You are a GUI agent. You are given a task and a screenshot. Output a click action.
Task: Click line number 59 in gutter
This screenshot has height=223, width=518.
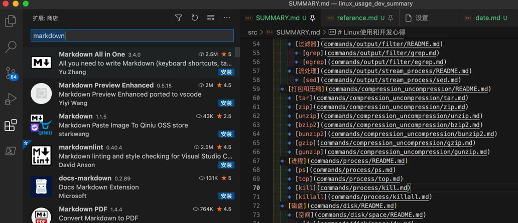(x=256, y=89)
